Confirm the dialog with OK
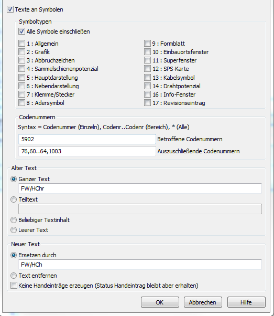The height and width of the screenshot is (316, 274). click(160, 302)
